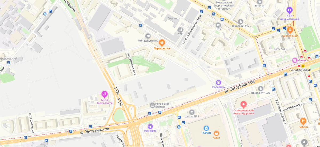320x147 pixels.
Task: Click the Music Media Dome pin
Action: (x=104, y=94)
